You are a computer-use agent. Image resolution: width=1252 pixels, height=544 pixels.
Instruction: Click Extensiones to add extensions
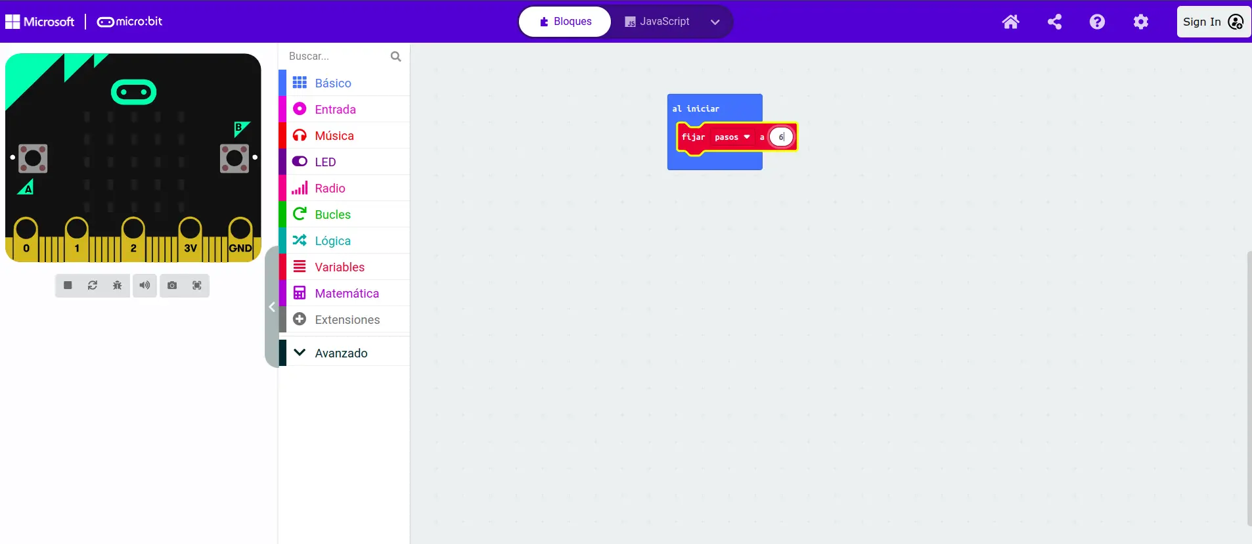click(x=347, y=319)
